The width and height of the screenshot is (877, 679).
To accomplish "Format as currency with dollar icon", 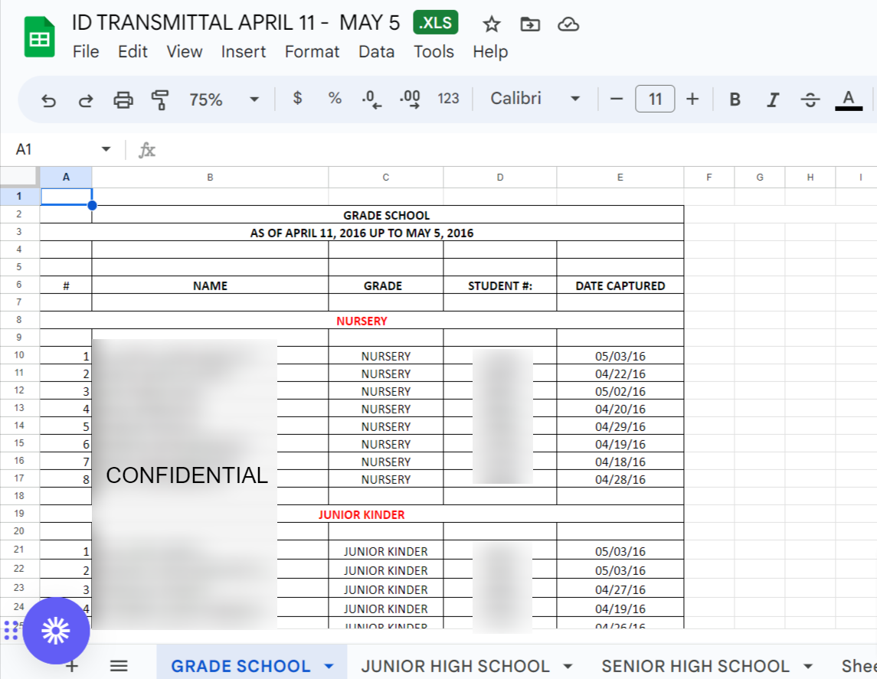I will tap(297, 98).
